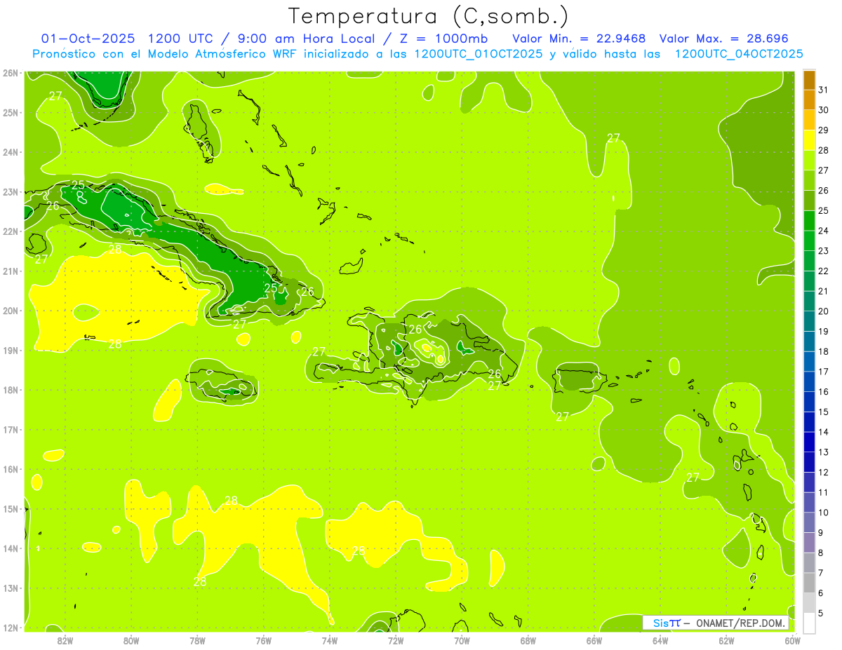Select the Valor Min. = 22.9468 text
Viewport: 842px width, 650px height.
pyautogui.click(x=579, y=39)
